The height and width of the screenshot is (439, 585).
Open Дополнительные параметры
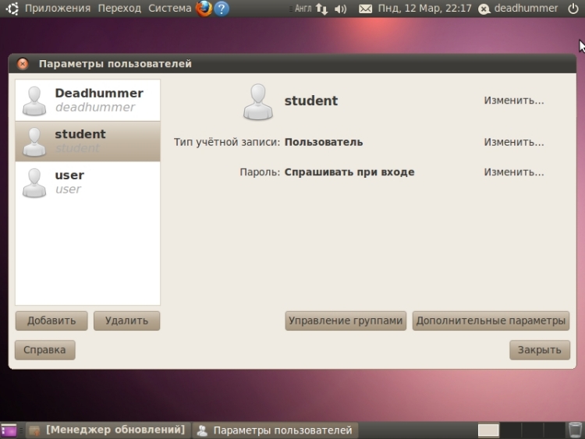[x=491, y=320]
